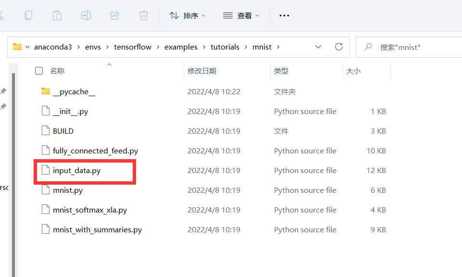462x277 pixels.
Task: Reverse sorting via the 名称 column arrow
Action: coord(109,64)
